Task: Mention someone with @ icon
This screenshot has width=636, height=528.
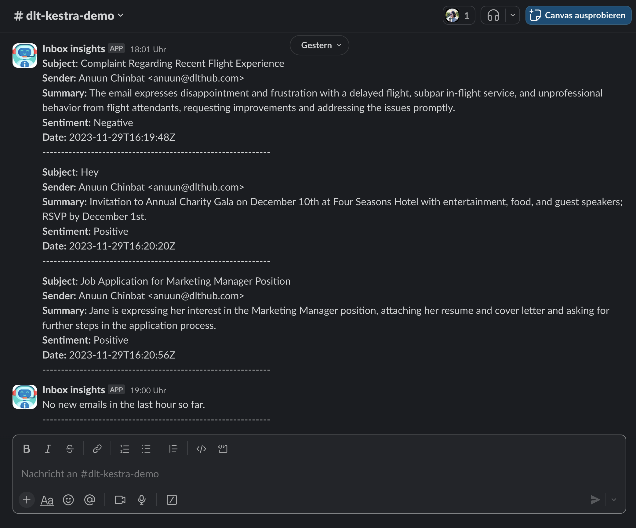Action: tap(89, 500)
